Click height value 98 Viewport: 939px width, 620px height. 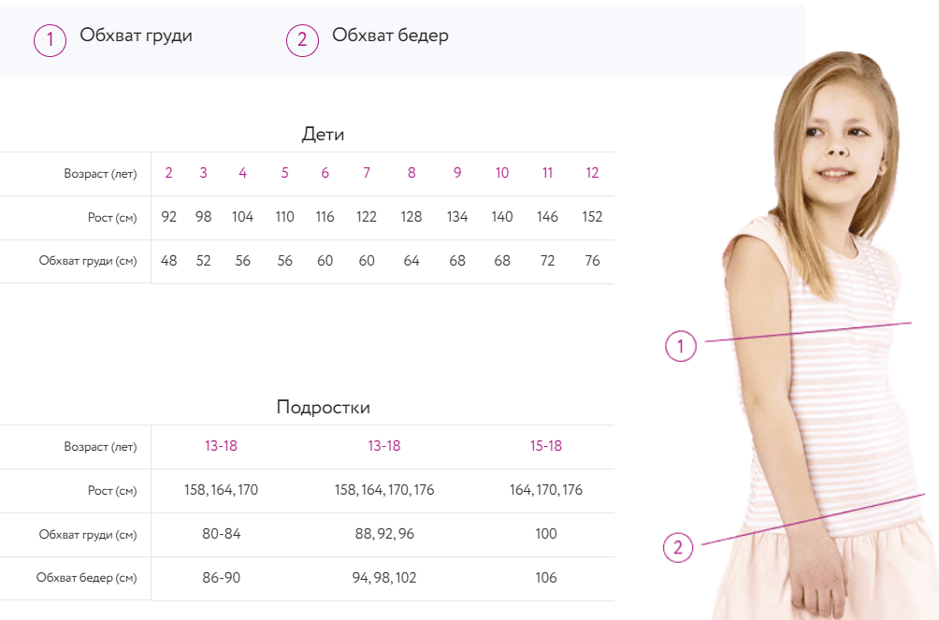[x=204, y=217]
